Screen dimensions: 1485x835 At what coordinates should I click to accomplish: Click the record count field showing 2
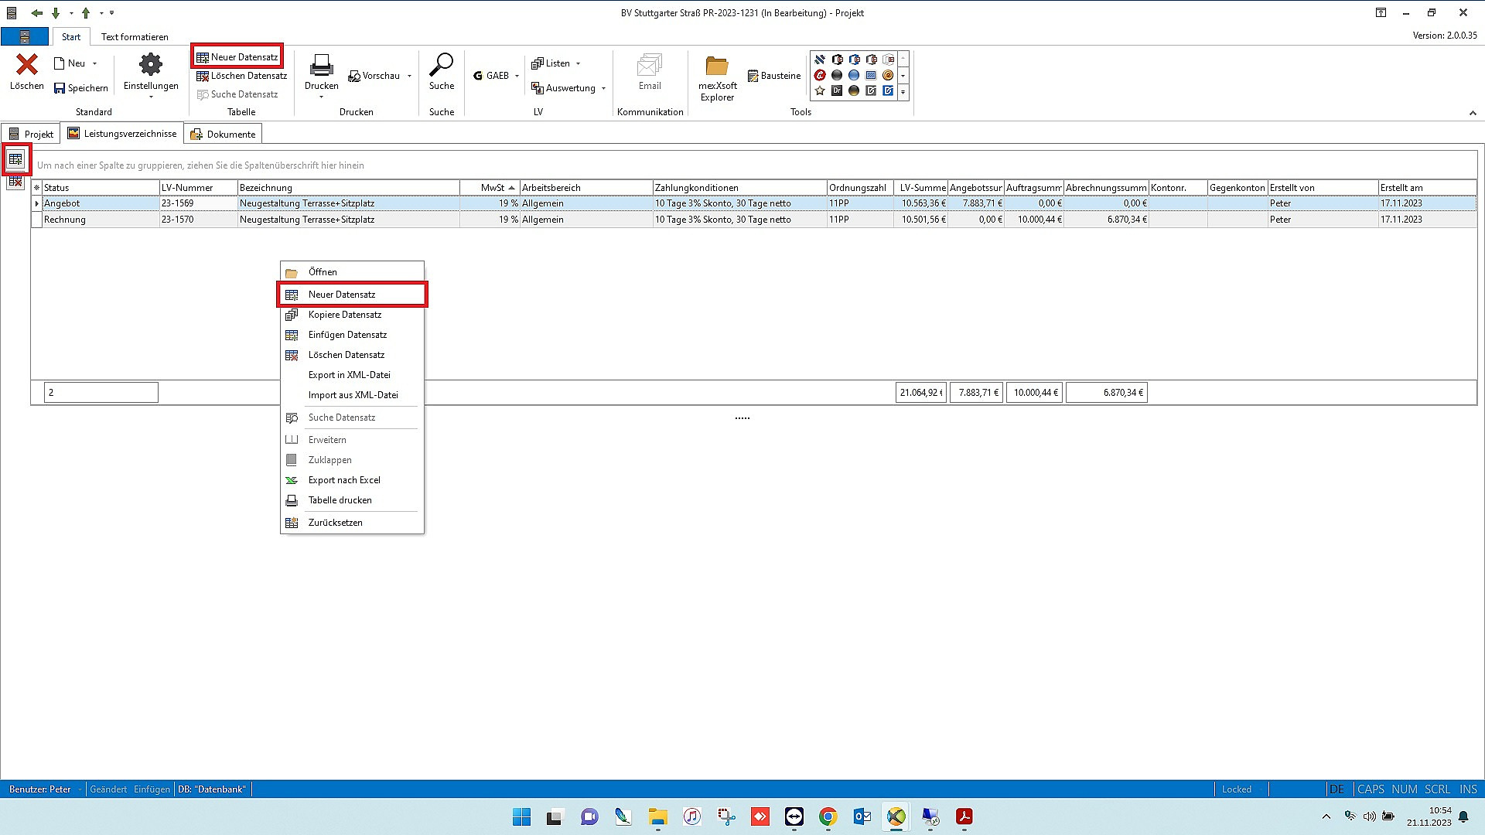[x=101, y=393]
